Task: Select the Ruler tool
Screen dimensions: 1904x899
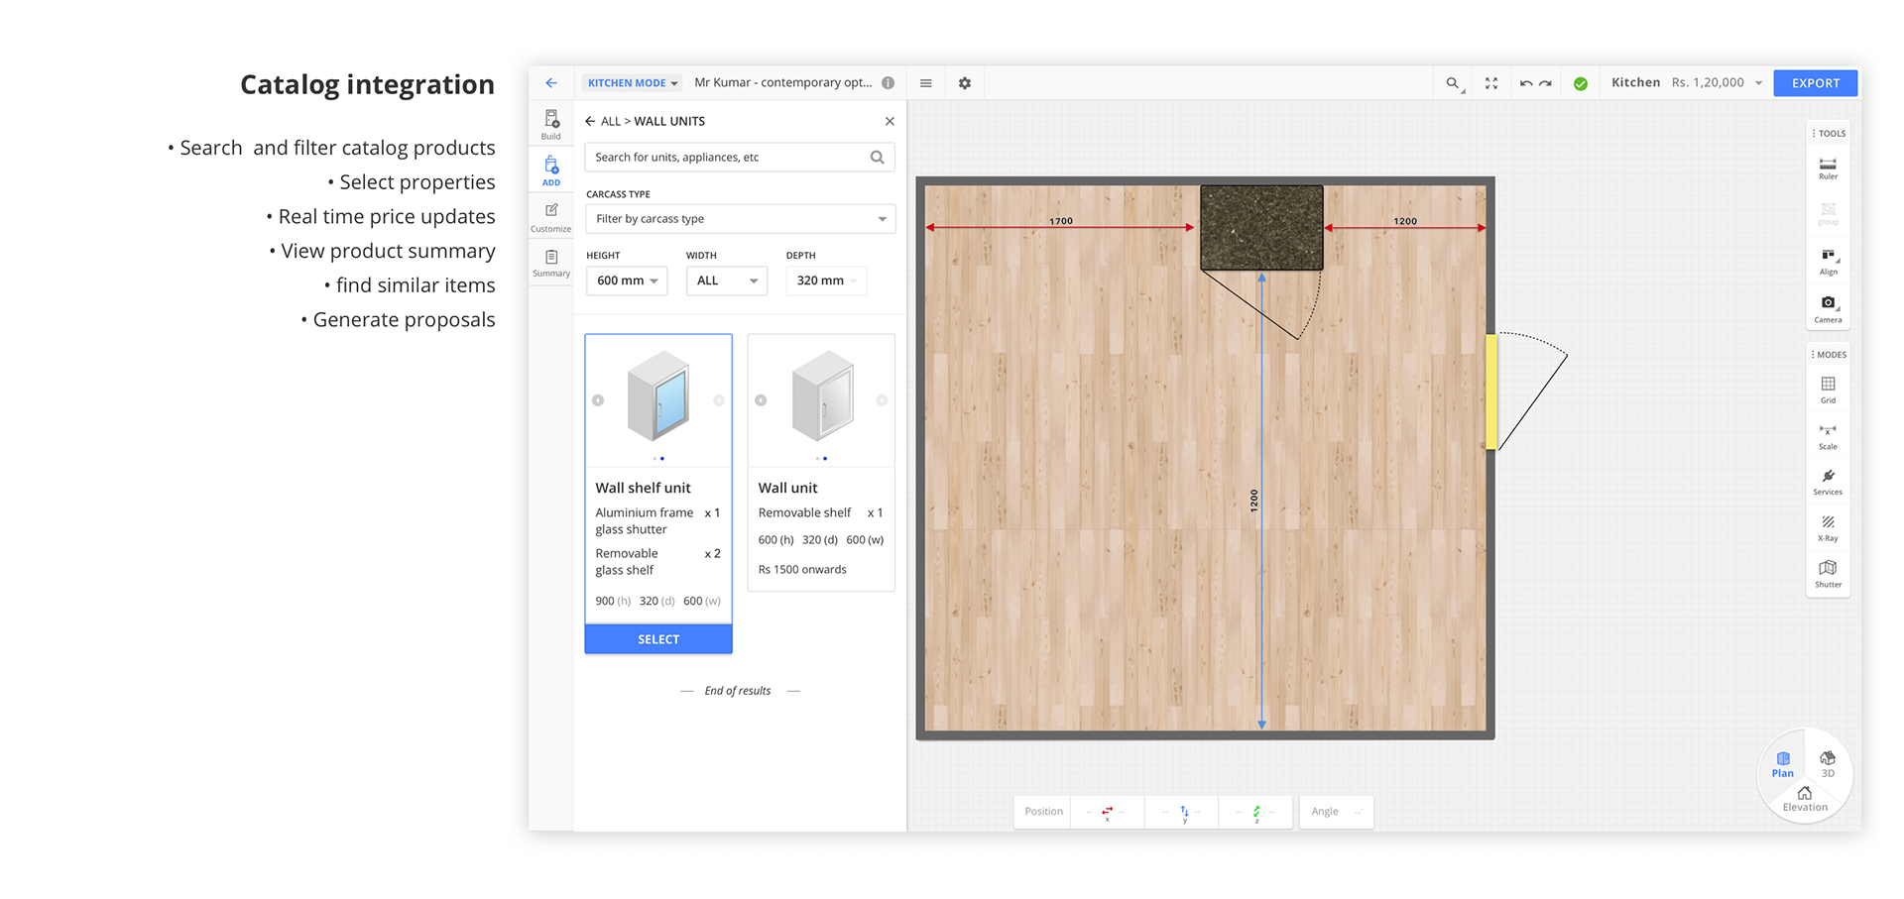Action: [1828, 169]
